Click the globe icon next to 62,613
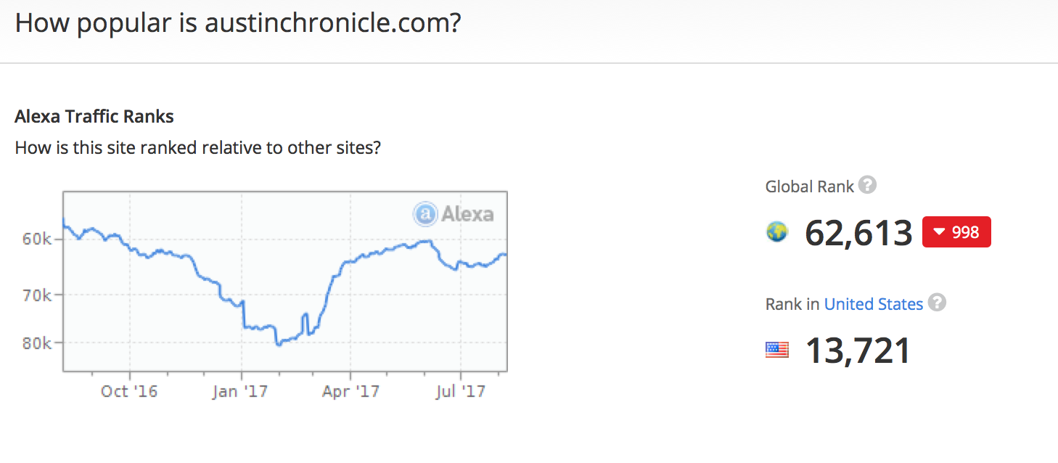This screenshot has width=1058, height=463. tap(777, 232)
